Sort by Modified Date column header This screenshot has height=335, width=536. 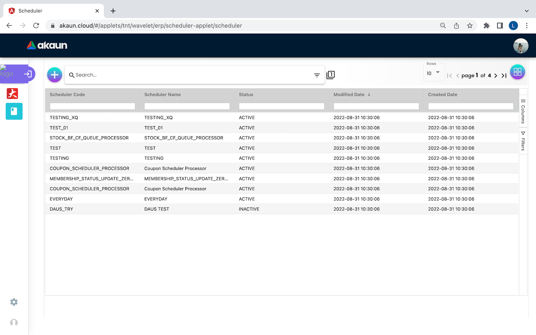tap(349, 95)
